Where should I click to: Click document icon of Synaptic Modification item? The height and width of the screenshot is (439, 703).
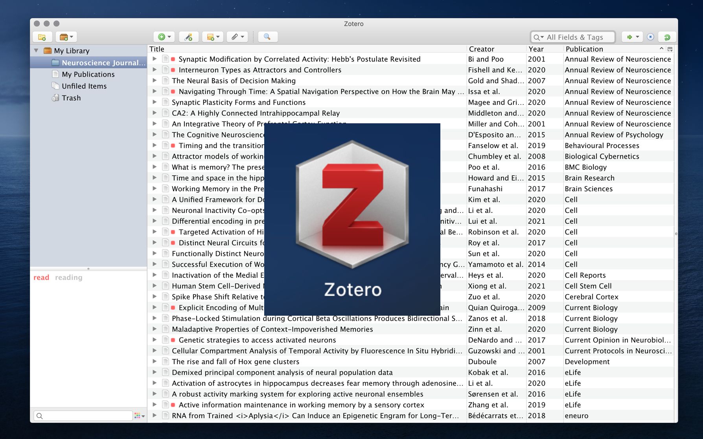coord(166,59)
